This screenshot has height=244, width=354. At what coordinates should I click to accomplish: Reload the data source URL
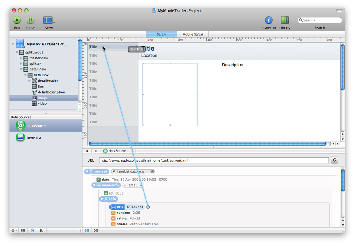click(335, 160)
